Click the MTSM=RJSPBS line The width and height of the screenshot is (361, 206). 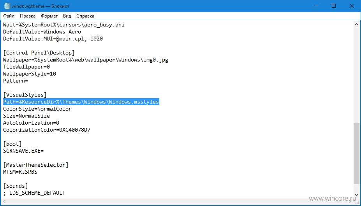(x=20, y=172)
